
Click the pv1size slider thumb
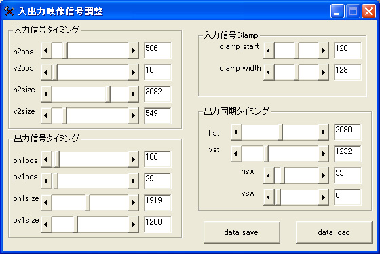pos(75,224)
